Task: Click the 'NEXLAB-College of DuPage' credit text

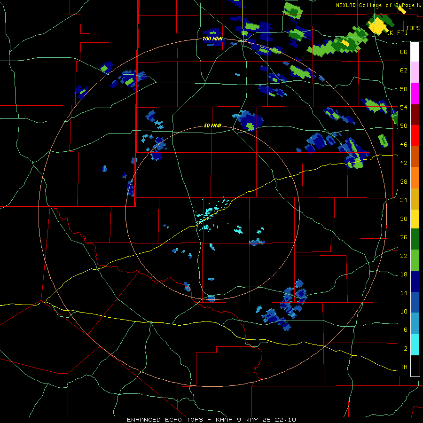Action: pos(376,5)
